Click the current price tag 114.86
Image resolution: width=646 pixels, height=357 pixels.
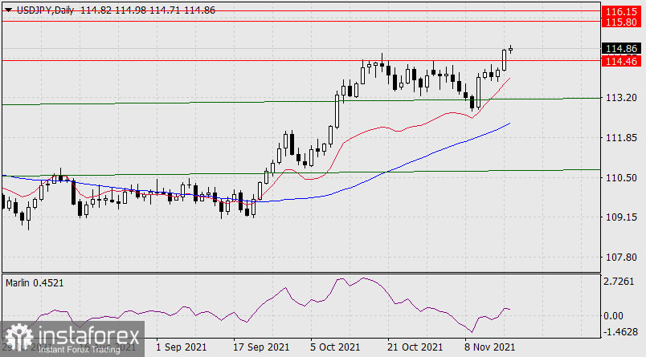[620, 48]
